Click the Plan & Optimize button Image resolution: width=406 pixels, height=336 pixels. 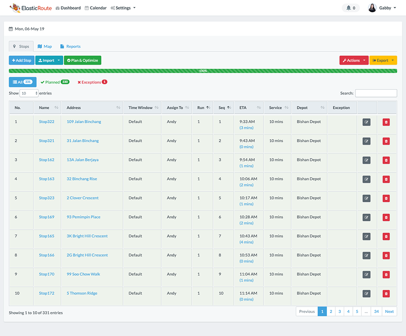tap(83, 61)
